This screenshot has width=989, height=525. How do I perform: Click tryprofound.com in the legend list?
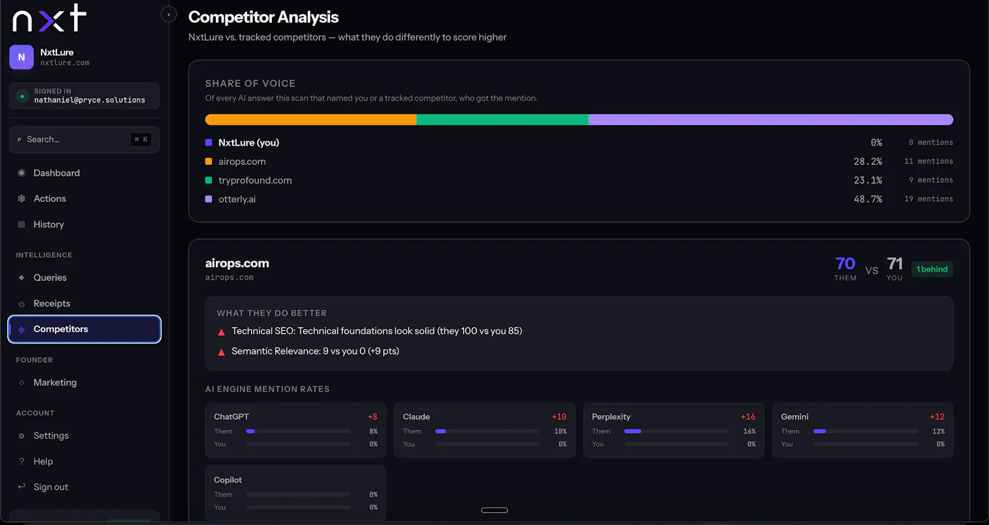[255, 180]
